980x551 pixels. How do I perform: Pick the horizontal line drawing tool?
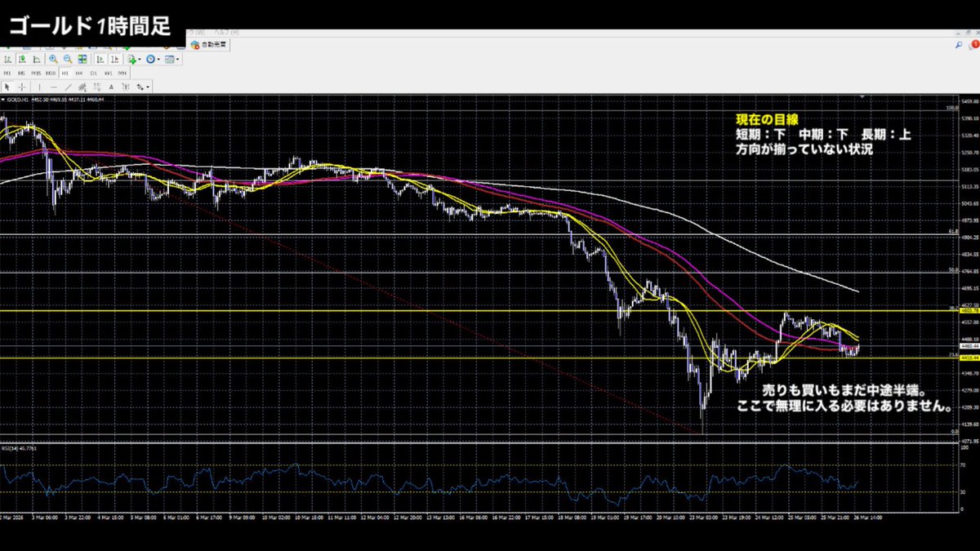(x=52, y=87)
